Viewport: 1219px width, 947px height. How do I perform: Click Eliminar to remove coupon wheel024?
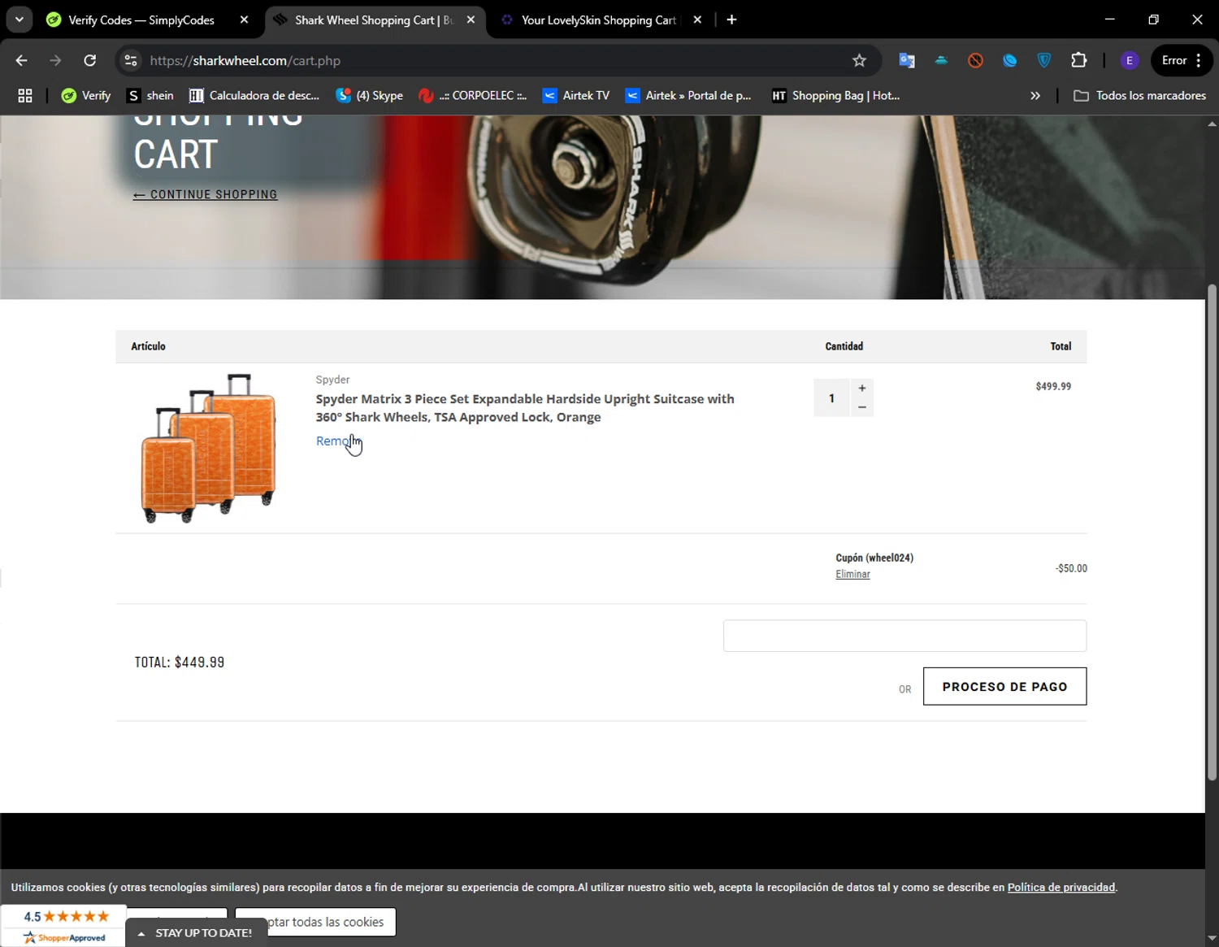pyautogui.click(x=852, y=574)
